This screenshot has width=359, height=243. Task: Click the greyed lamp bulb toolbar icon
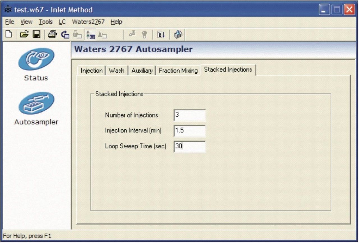pyautogui.click(x=144, y=34)
